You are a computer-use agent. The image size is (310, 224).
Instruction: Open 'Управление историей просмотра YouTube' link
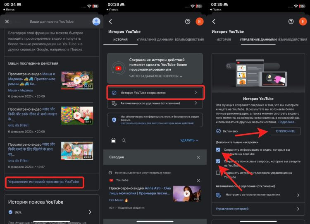[43, 182]
